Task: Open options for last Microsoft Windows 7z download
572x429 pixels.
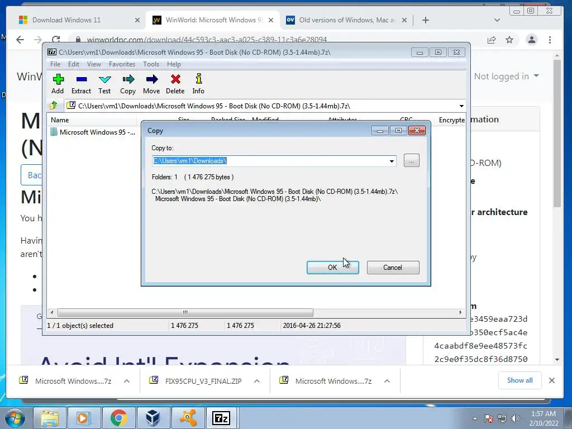Action: [387, 381]
